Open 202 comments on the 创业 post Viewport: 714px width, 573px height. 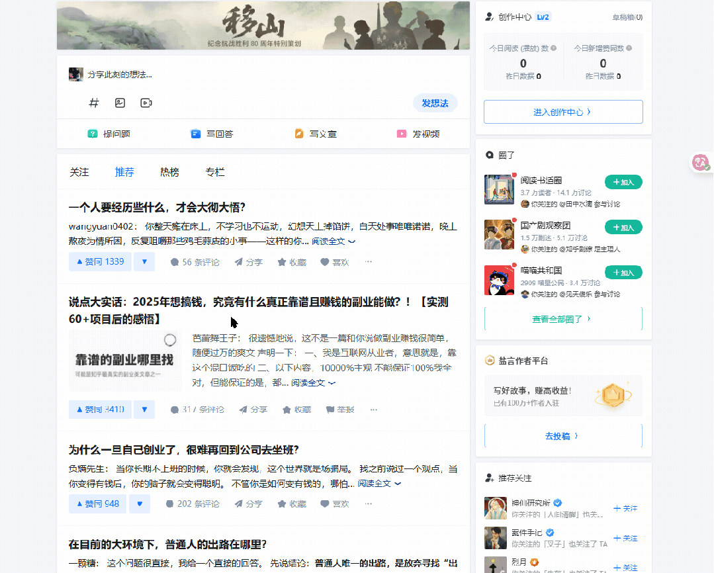pos(192,504)
